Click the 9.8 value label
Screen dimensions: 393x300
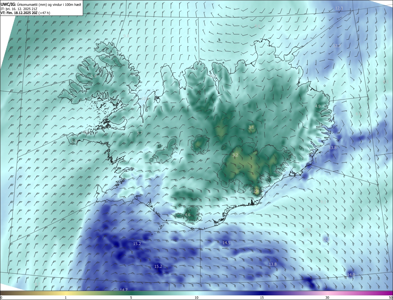126,36
